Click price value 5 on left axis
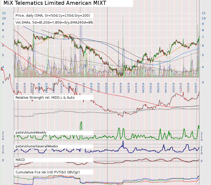 (3, 55)
